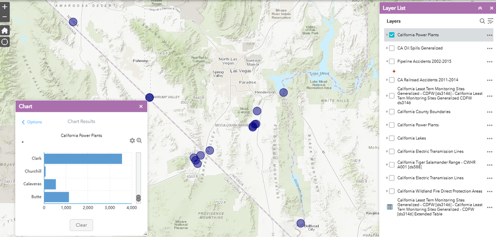Go back to chart Options
496x237 pixels.
pyautogui.click(x=32, y=122)
